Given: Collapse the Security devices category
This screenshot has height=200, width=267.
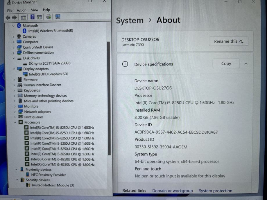Looking at the screenshot, I should tap(17, 180).
